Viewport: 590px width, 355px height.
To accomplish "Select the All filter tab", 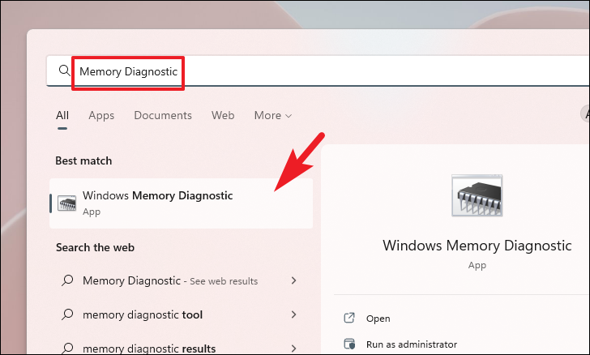I will [x=62, y=115].
